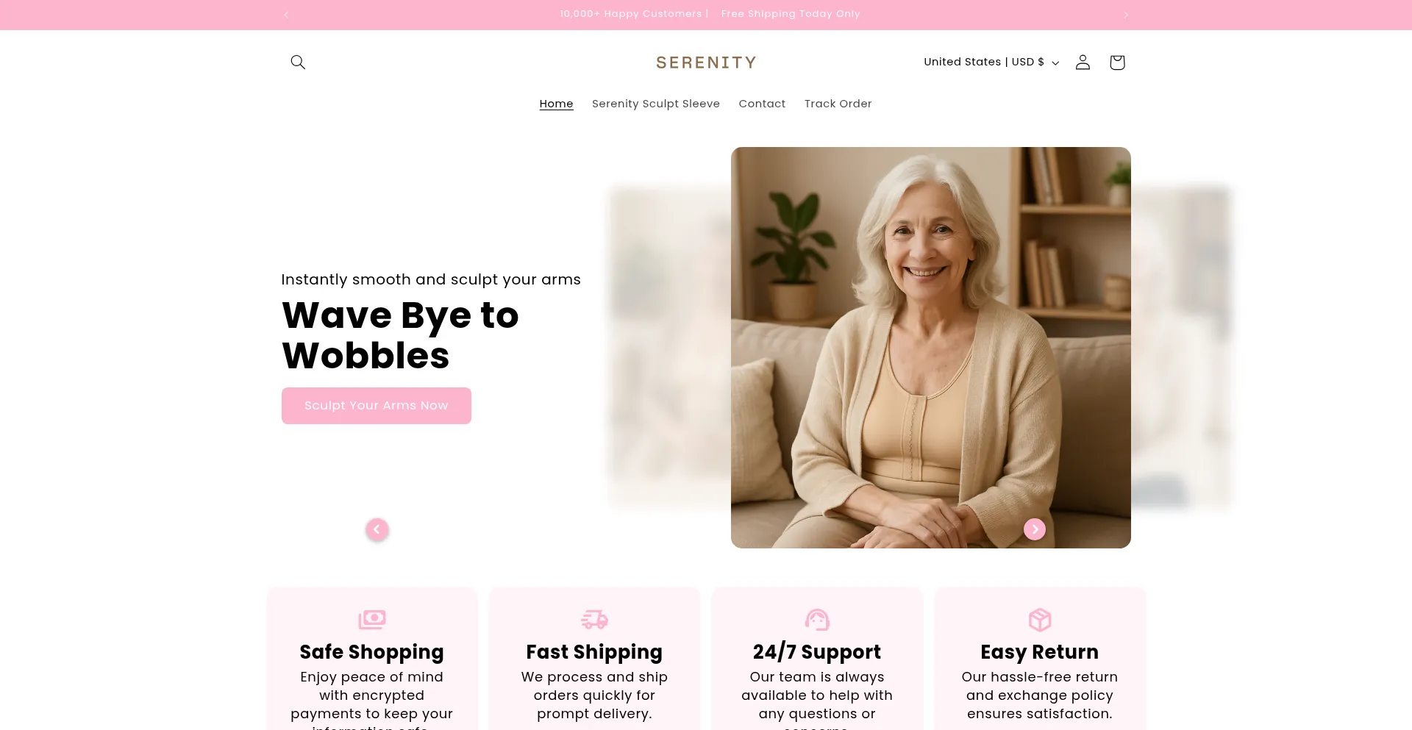Click the 24/7 Support headset icon

click(x=817, y=620)
